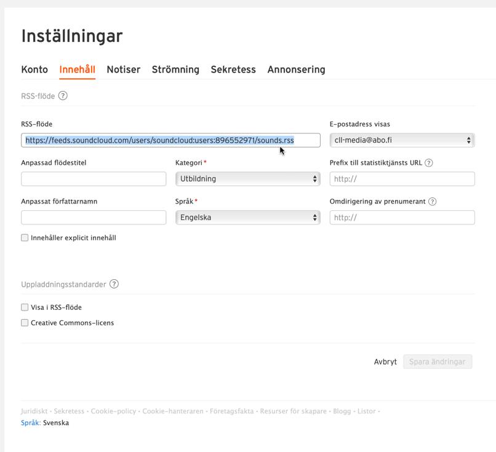Open the Notiser tab
Screen dimensions: 496x452
123,69
